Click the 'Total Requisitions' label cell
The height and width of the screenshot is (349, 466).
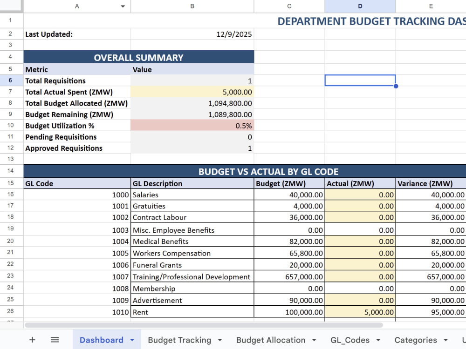coord(77,81)
